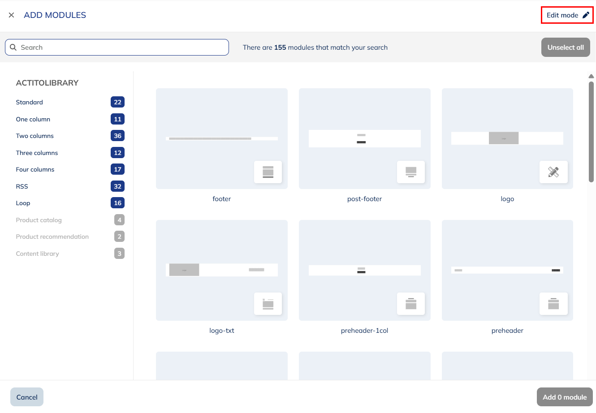The height and width of the screenshot is (413, 596).
Task: Show the Loop modules category
Action: coord(23,203)
